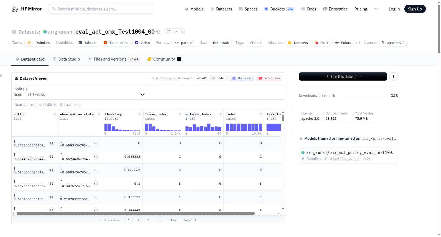Sort by the timestamp column

[139, 114]
